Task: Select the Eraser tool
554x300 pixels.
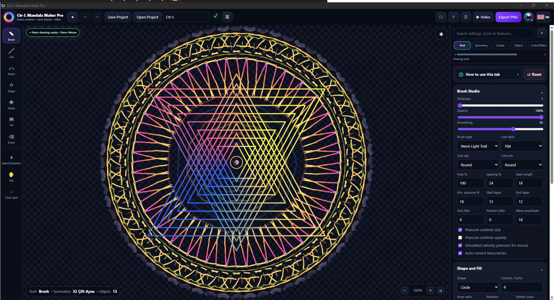Action: tap(11, 139)
